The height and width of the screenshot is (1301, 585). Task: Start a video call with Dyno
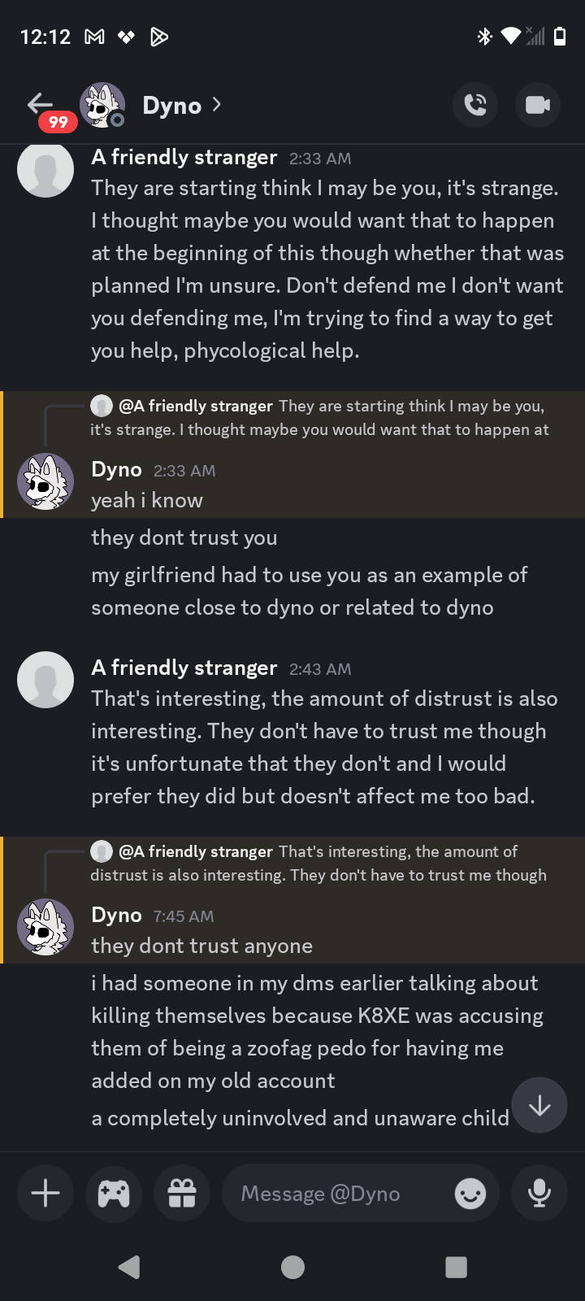click(537, 105)
